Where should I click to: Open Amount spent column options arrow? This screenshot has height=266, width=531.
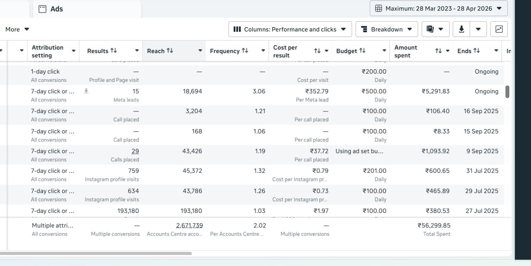(448, 51)
